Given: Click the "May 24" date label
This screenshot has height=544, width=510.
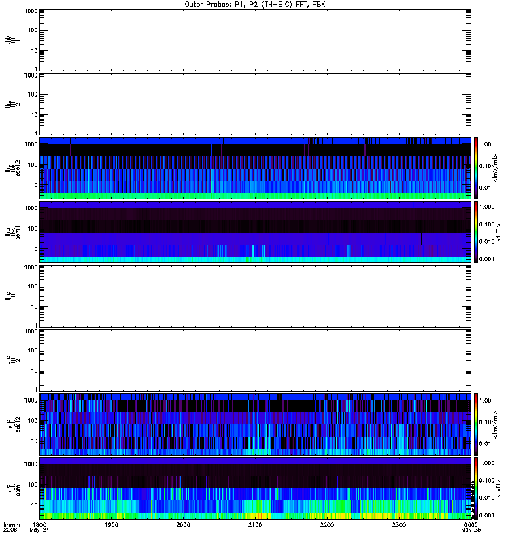Looking at the screenshot, I should coord(39,530).
